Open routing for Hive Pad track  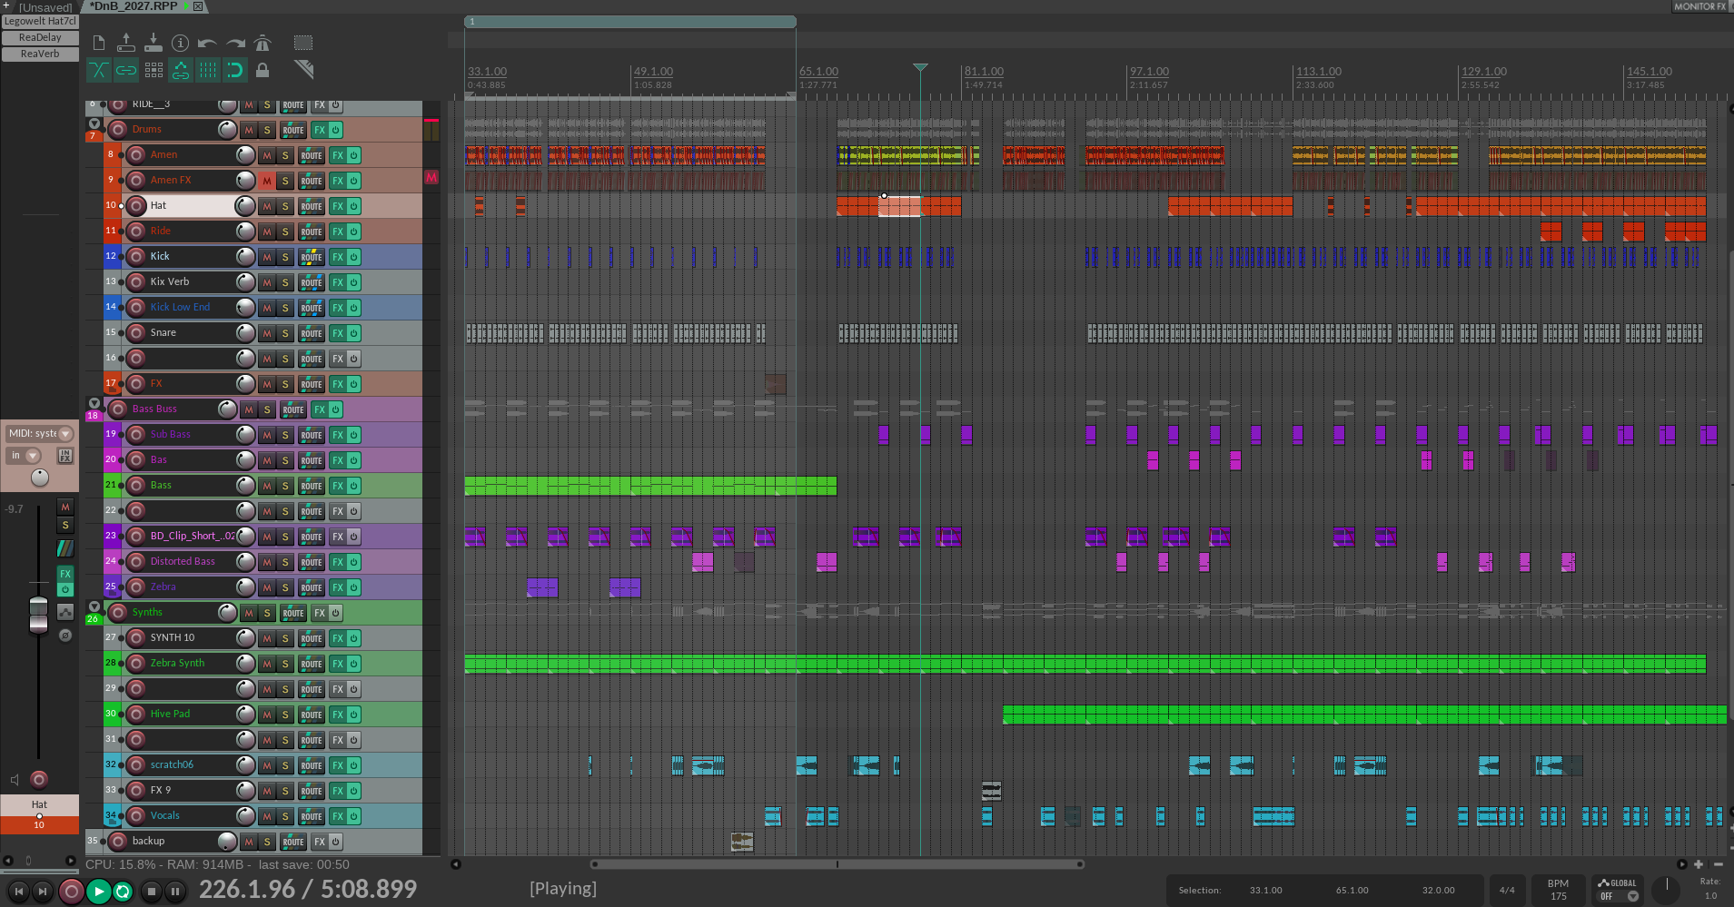click(312, 715)
